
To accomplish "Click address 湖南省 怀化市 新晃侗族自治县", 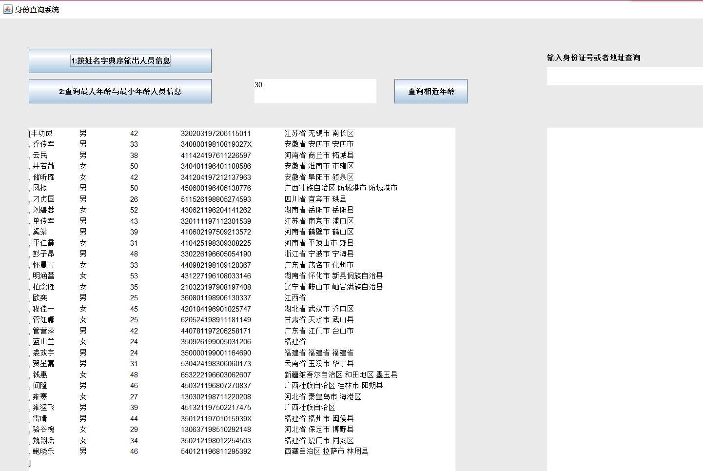I will tap(333, 276).
